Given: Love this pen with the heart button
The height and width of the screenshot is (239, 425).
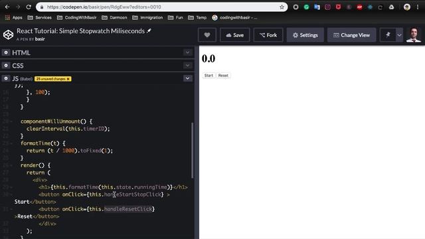Looking at the screenshot, I should click(207, 35).
